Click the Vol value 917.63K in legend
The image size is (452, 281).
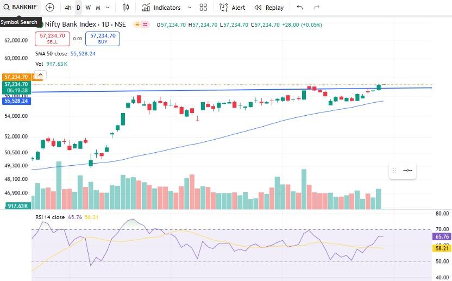pyautogui.click(x=57, y=64)
